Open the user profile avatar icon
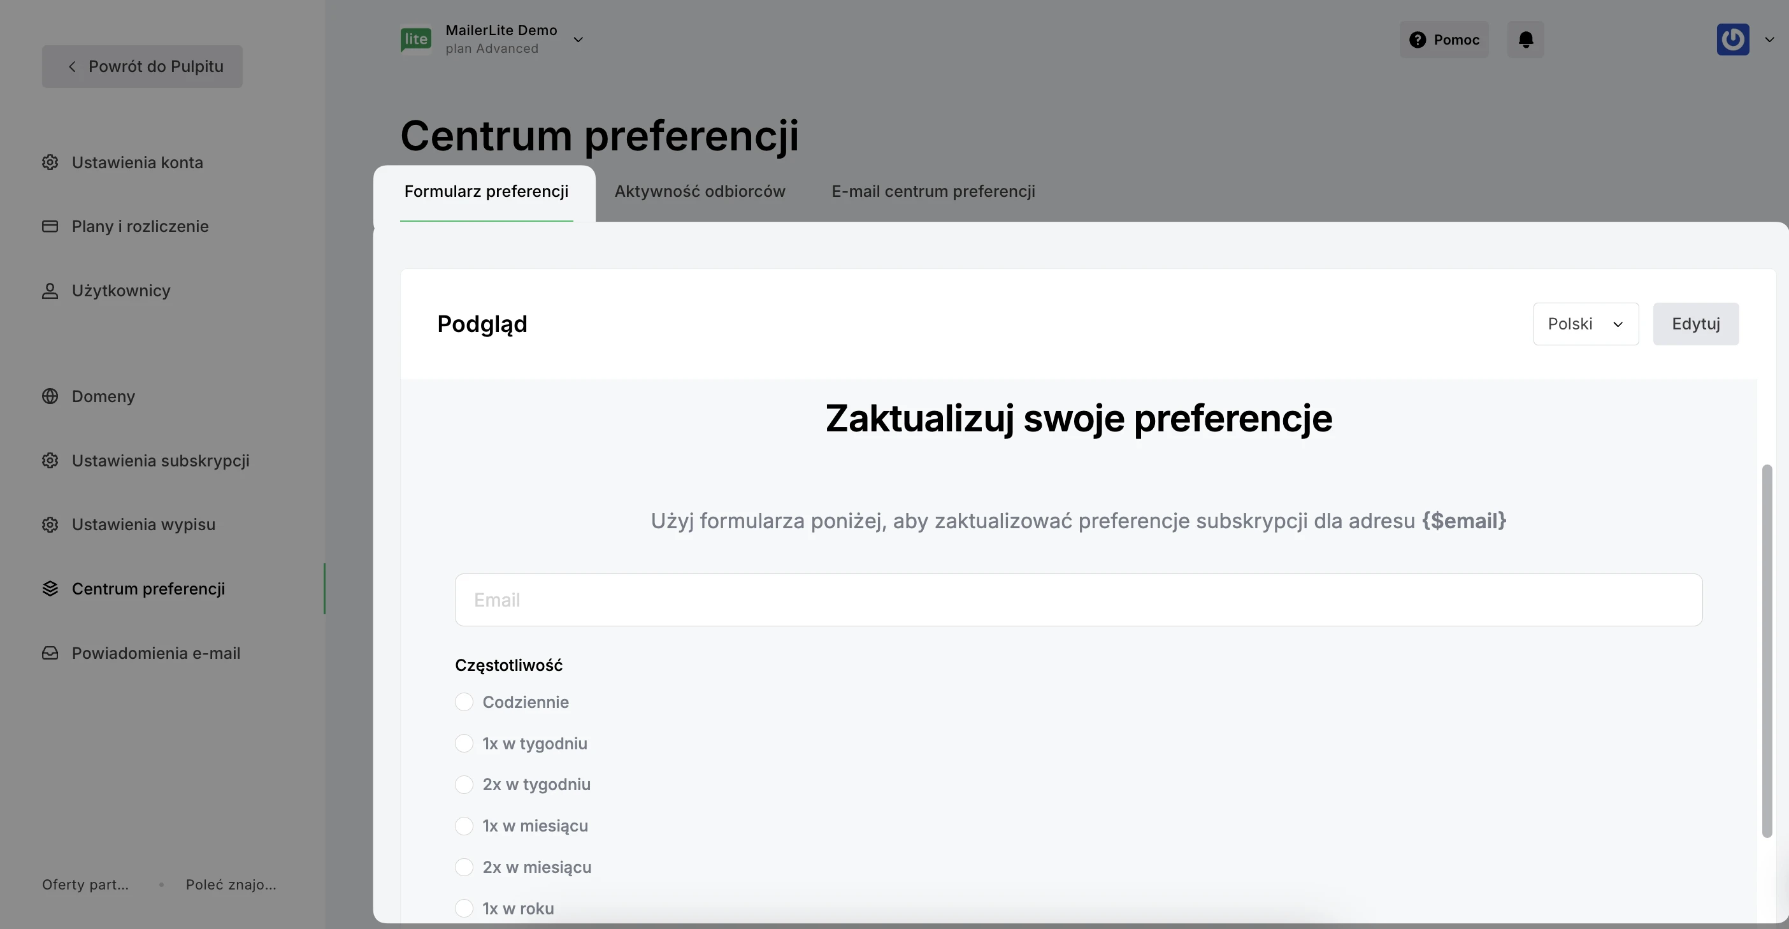 click(1732, 40)
